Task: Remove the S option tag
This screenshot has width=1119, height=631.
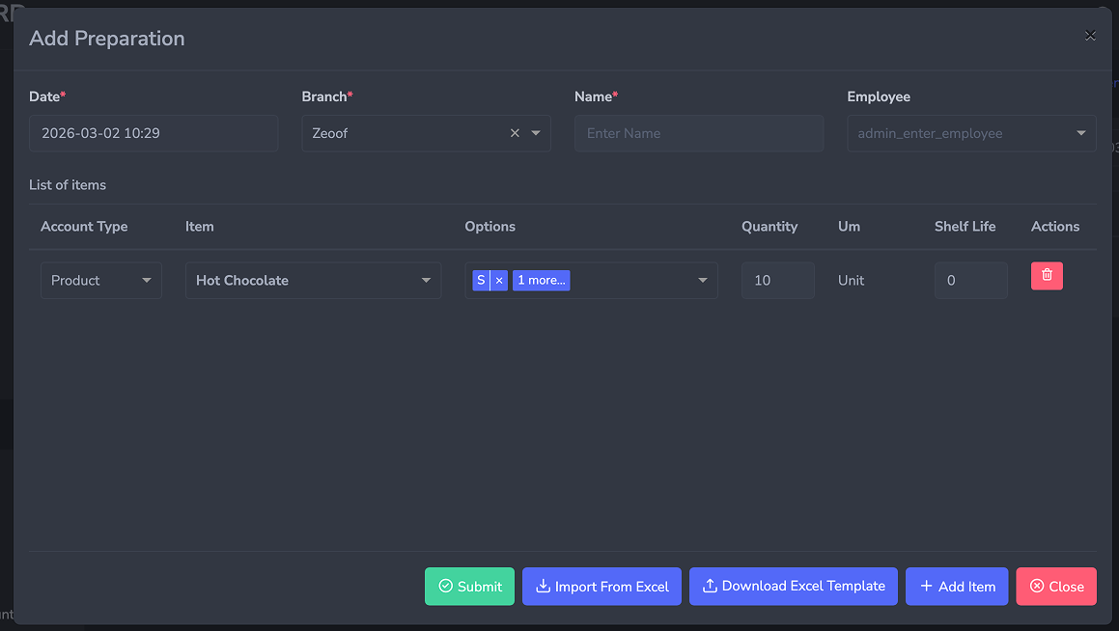Action: [499, 280]
